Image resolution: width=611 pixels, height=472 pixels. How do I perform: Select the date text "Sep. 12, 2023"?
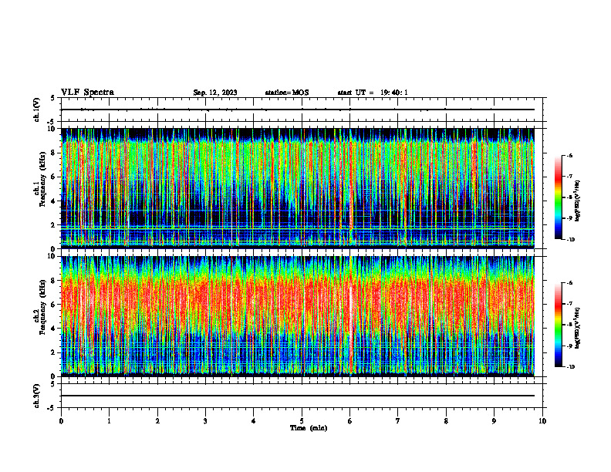pyautogui.click(x=215, y=93)
